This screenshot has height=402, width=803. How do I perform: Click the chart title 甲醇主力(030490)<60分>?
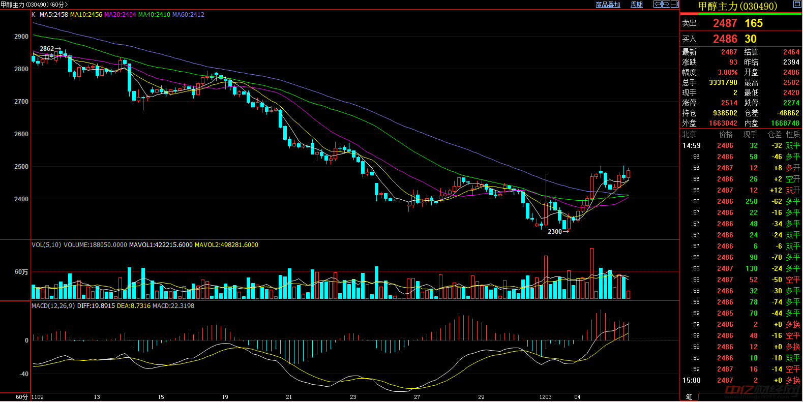pos(34,5)
